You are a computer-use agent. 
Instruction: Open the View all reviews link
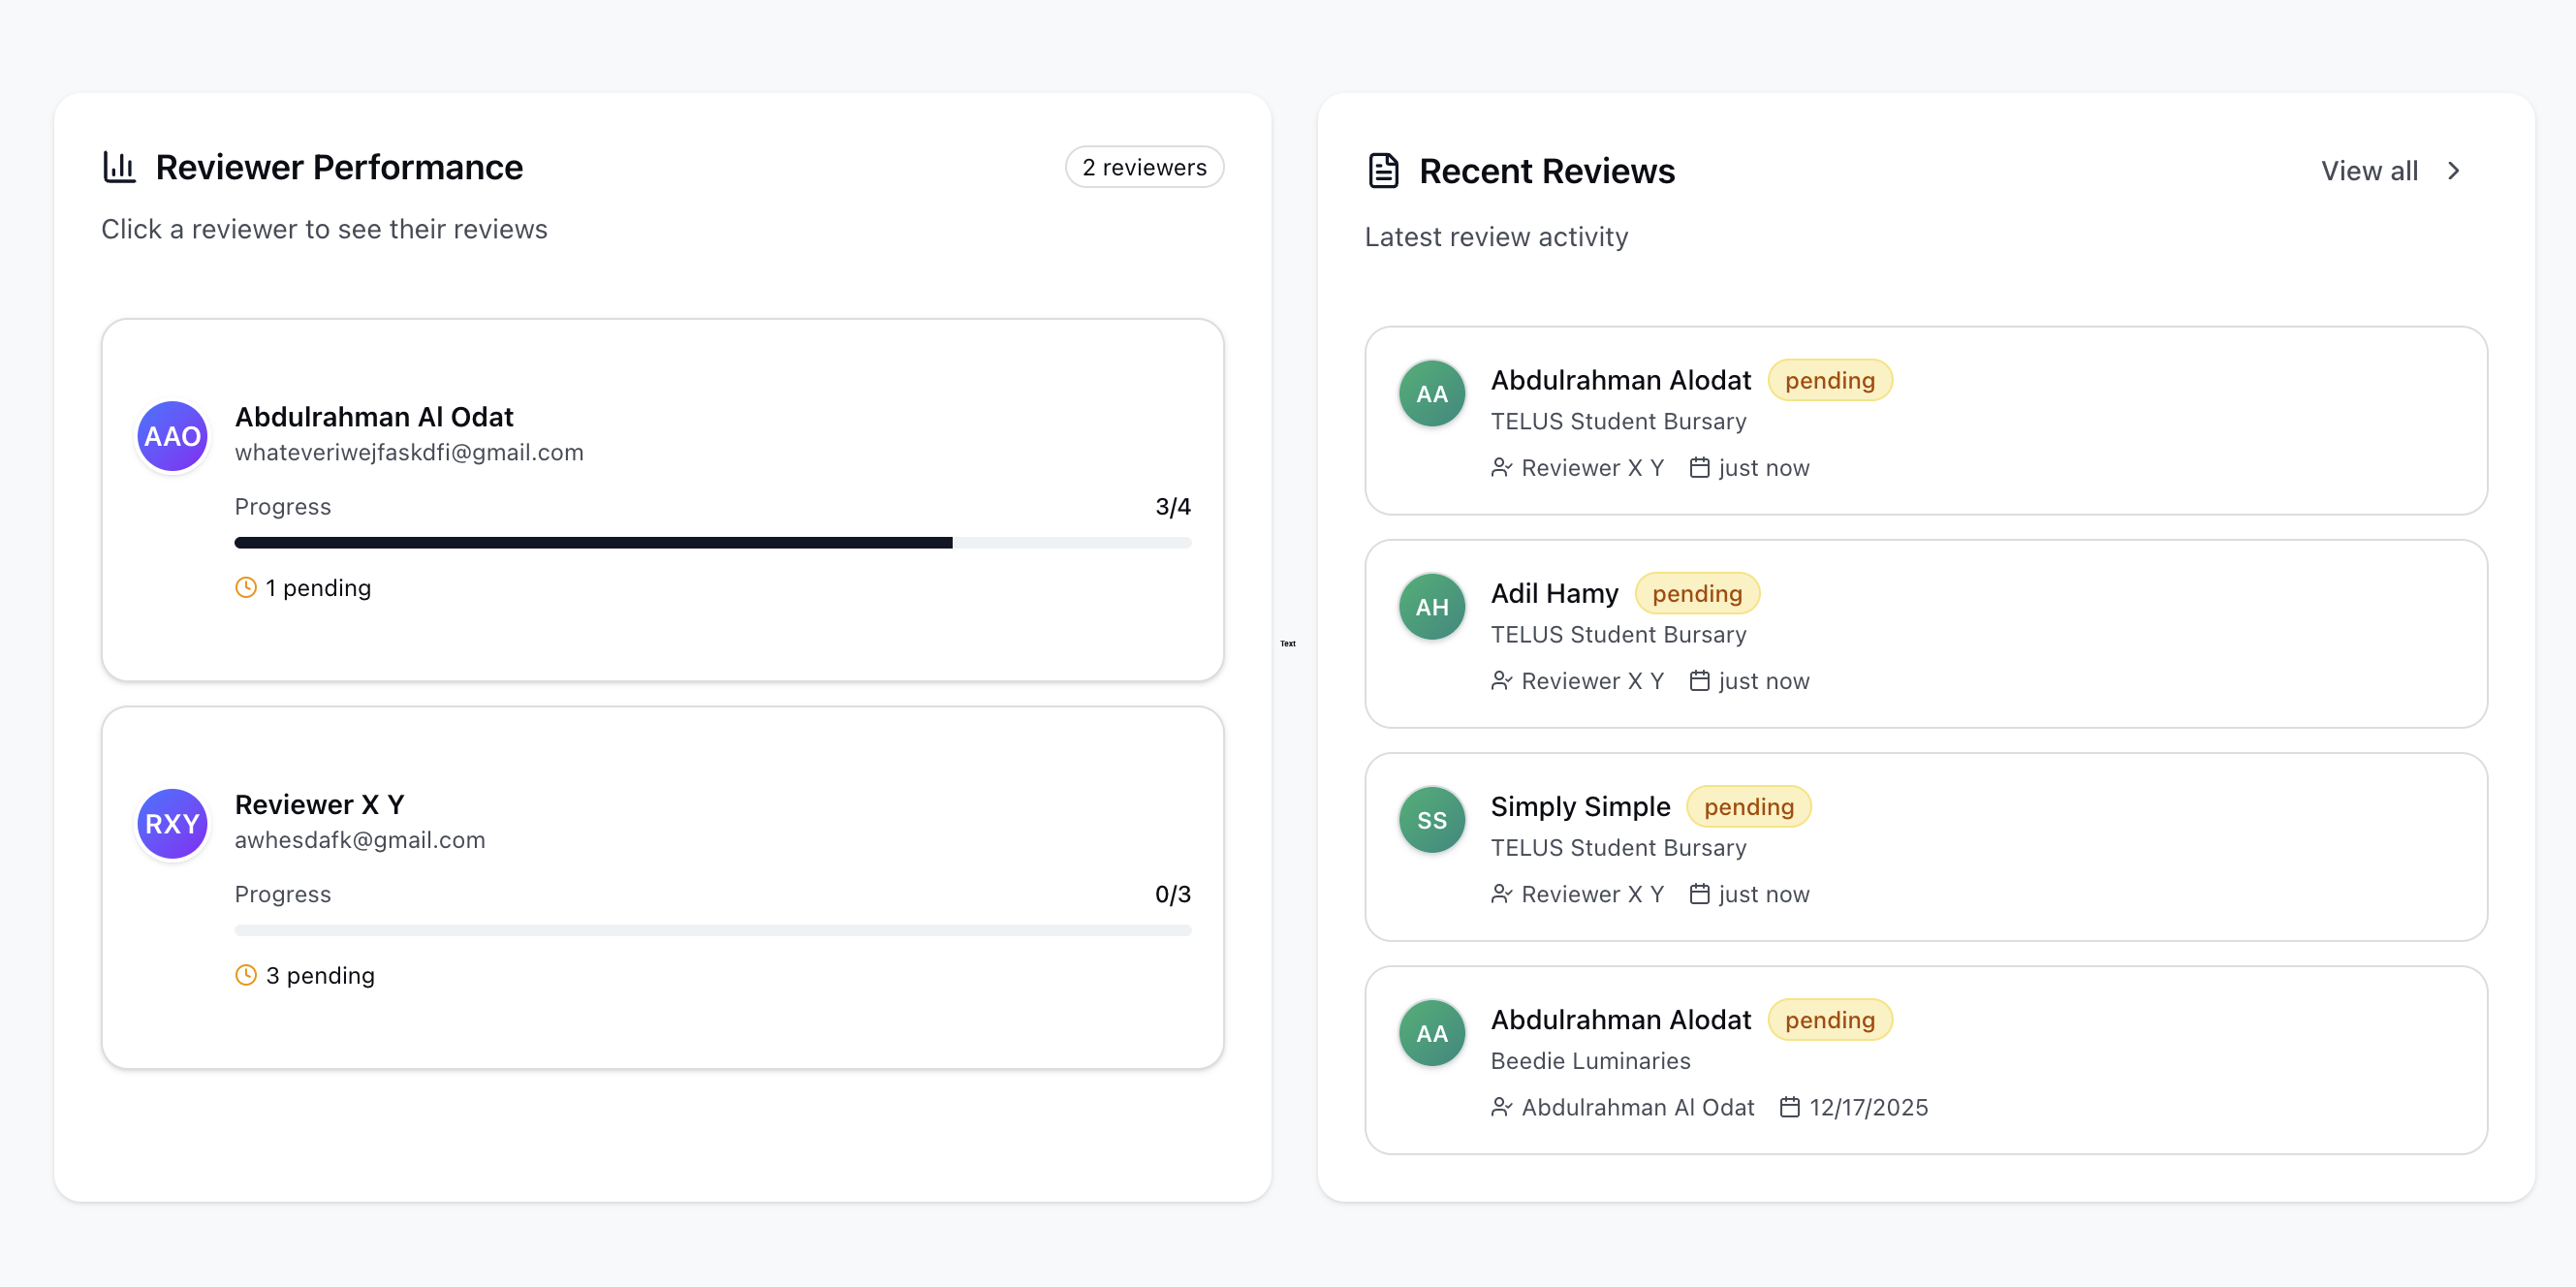pos(2369,171)
